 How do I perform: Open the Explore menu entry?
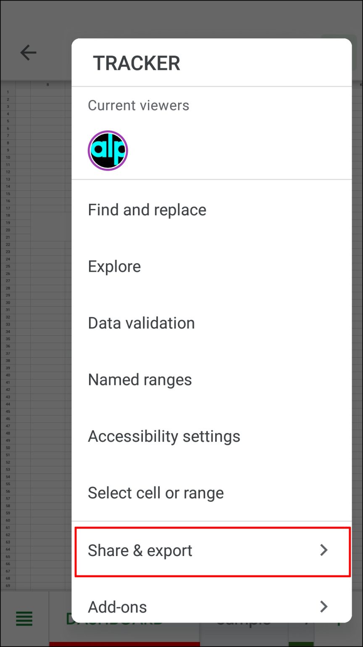pyautogui.click(x=114, y=266)
